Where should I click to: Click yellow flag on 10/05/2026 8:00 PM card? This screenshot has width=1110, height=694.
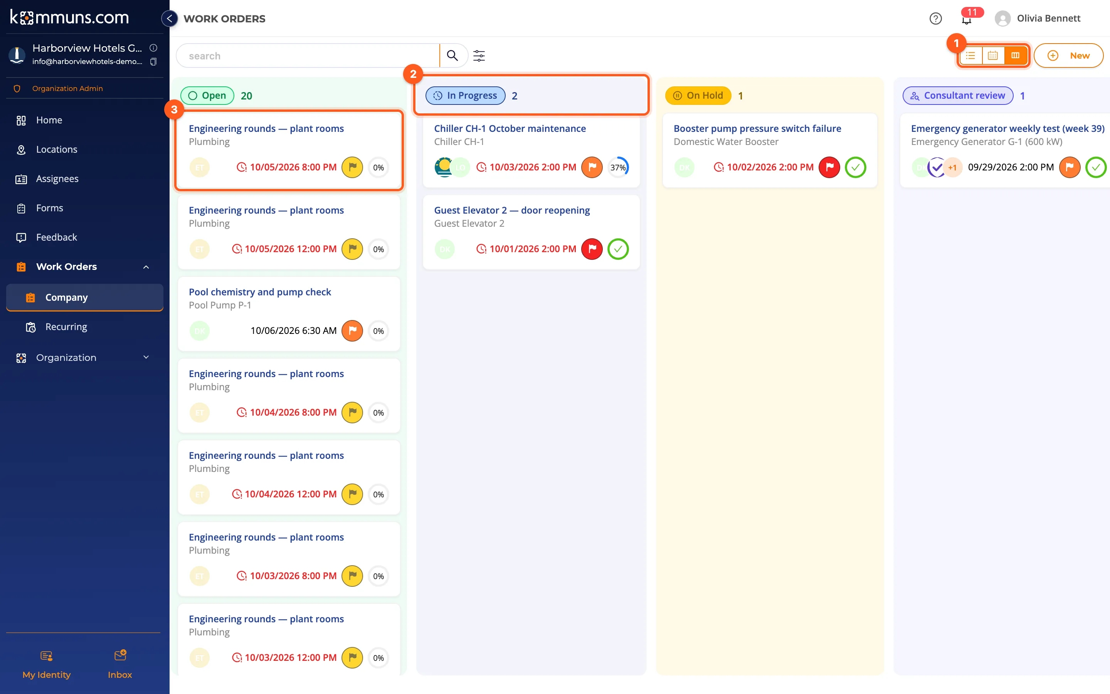pyautogui.click(x=352, y=167)
